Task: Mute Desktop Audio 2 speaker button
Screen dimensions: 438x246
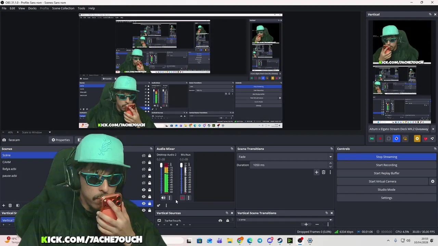Action: coord(163,197)
